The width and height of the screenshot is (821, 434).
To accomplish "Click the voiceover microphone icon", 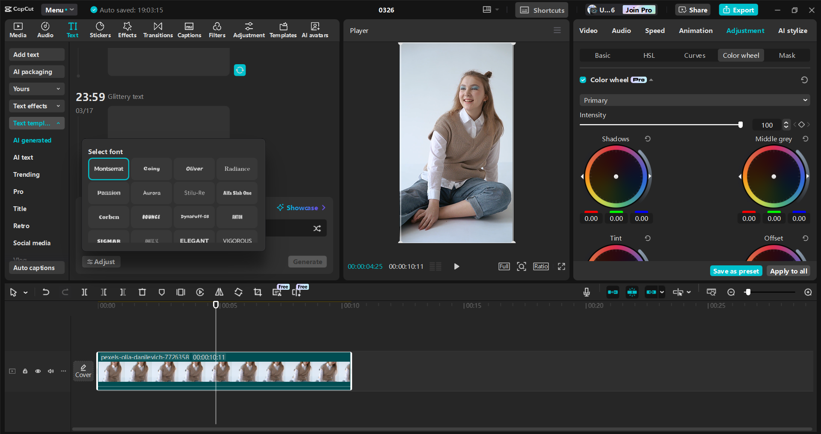I will [x=586, y=292].
